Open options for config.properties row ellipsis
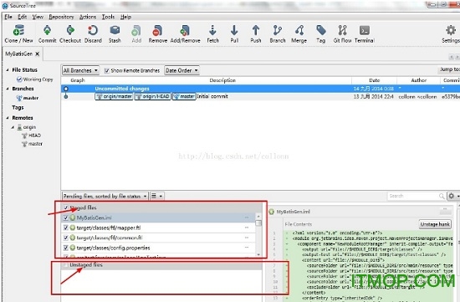This screenshot has width=460, height=302. (247, 248)
